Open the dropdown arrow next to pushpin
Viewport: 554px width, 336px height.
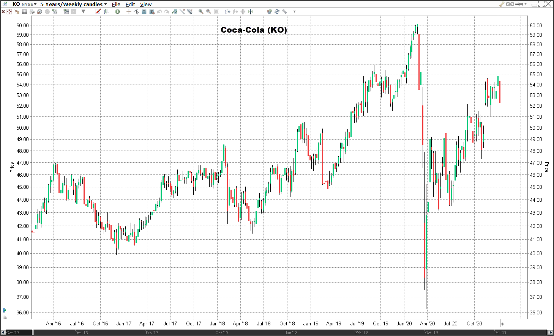pyautogui.click(x=526, y=4)
